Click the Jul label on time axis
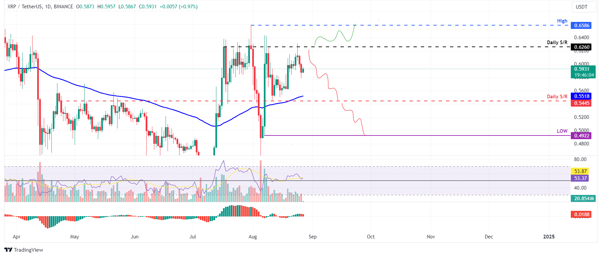 (193, 237)
